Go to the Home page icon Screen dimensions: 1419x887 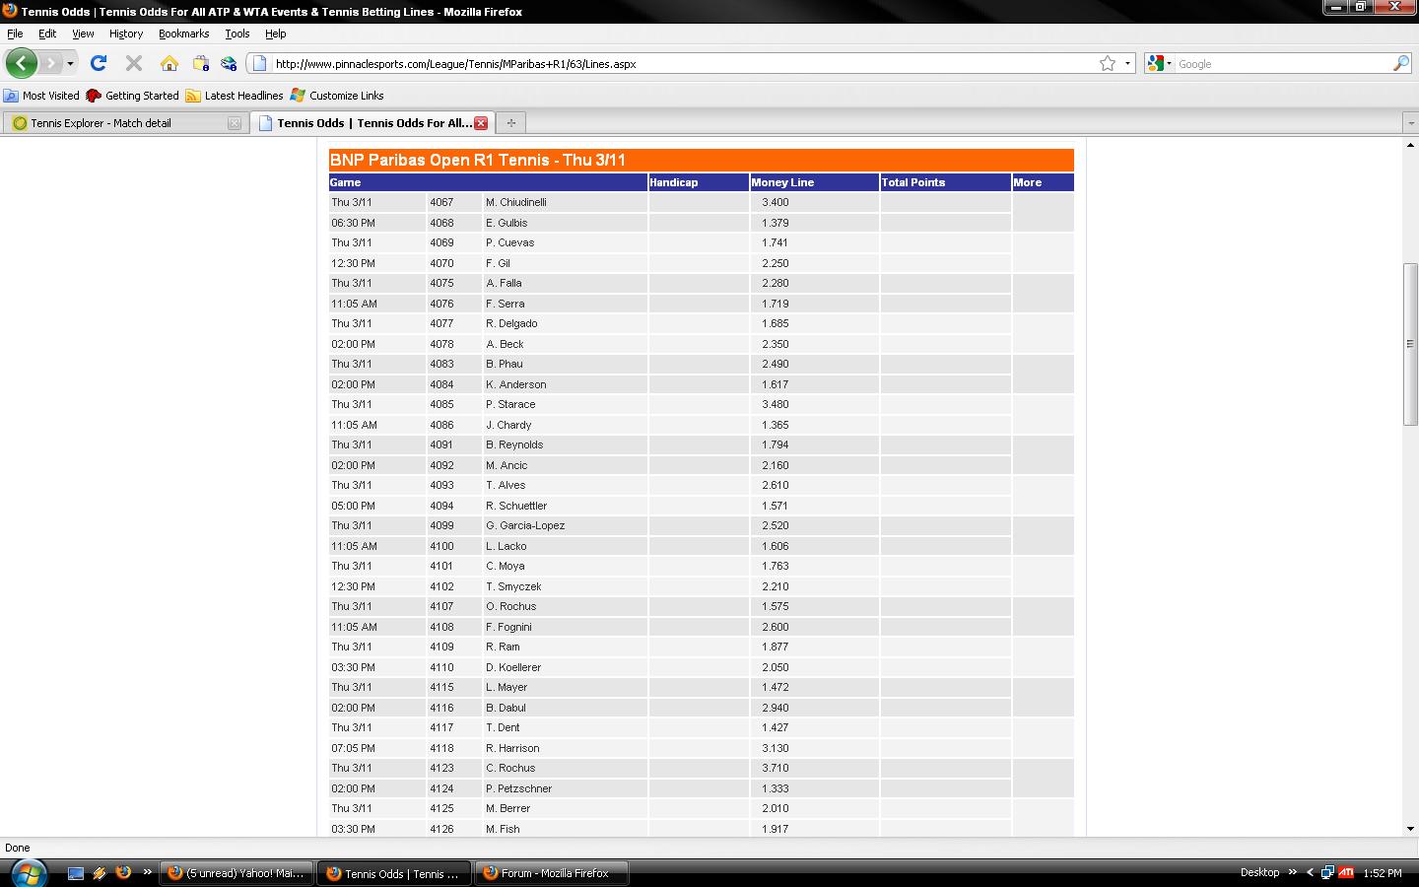tap(169, 63)
